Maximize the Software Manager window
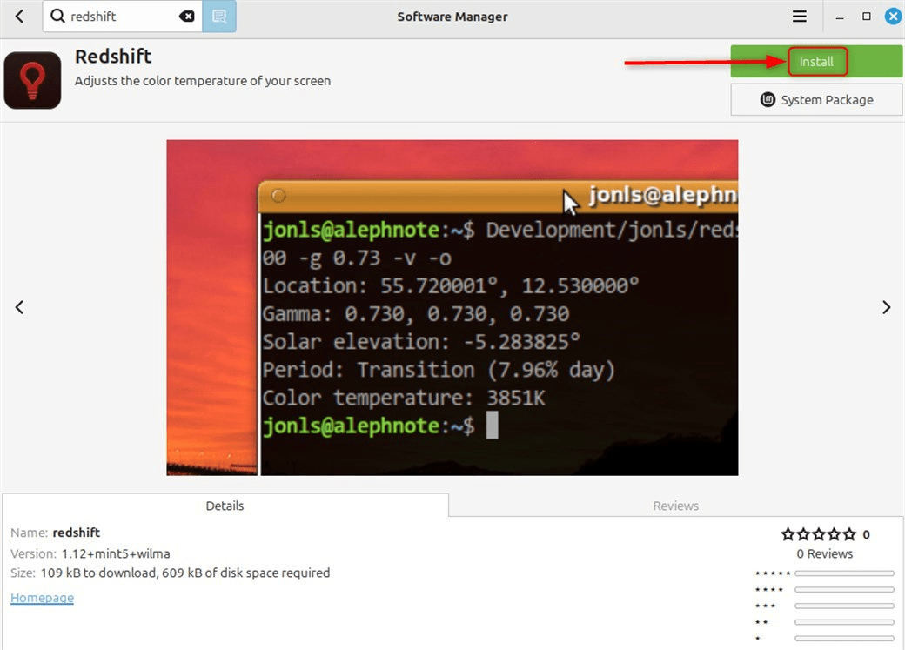The width and height of the screenshot is (905, 650). pos(867,17)
